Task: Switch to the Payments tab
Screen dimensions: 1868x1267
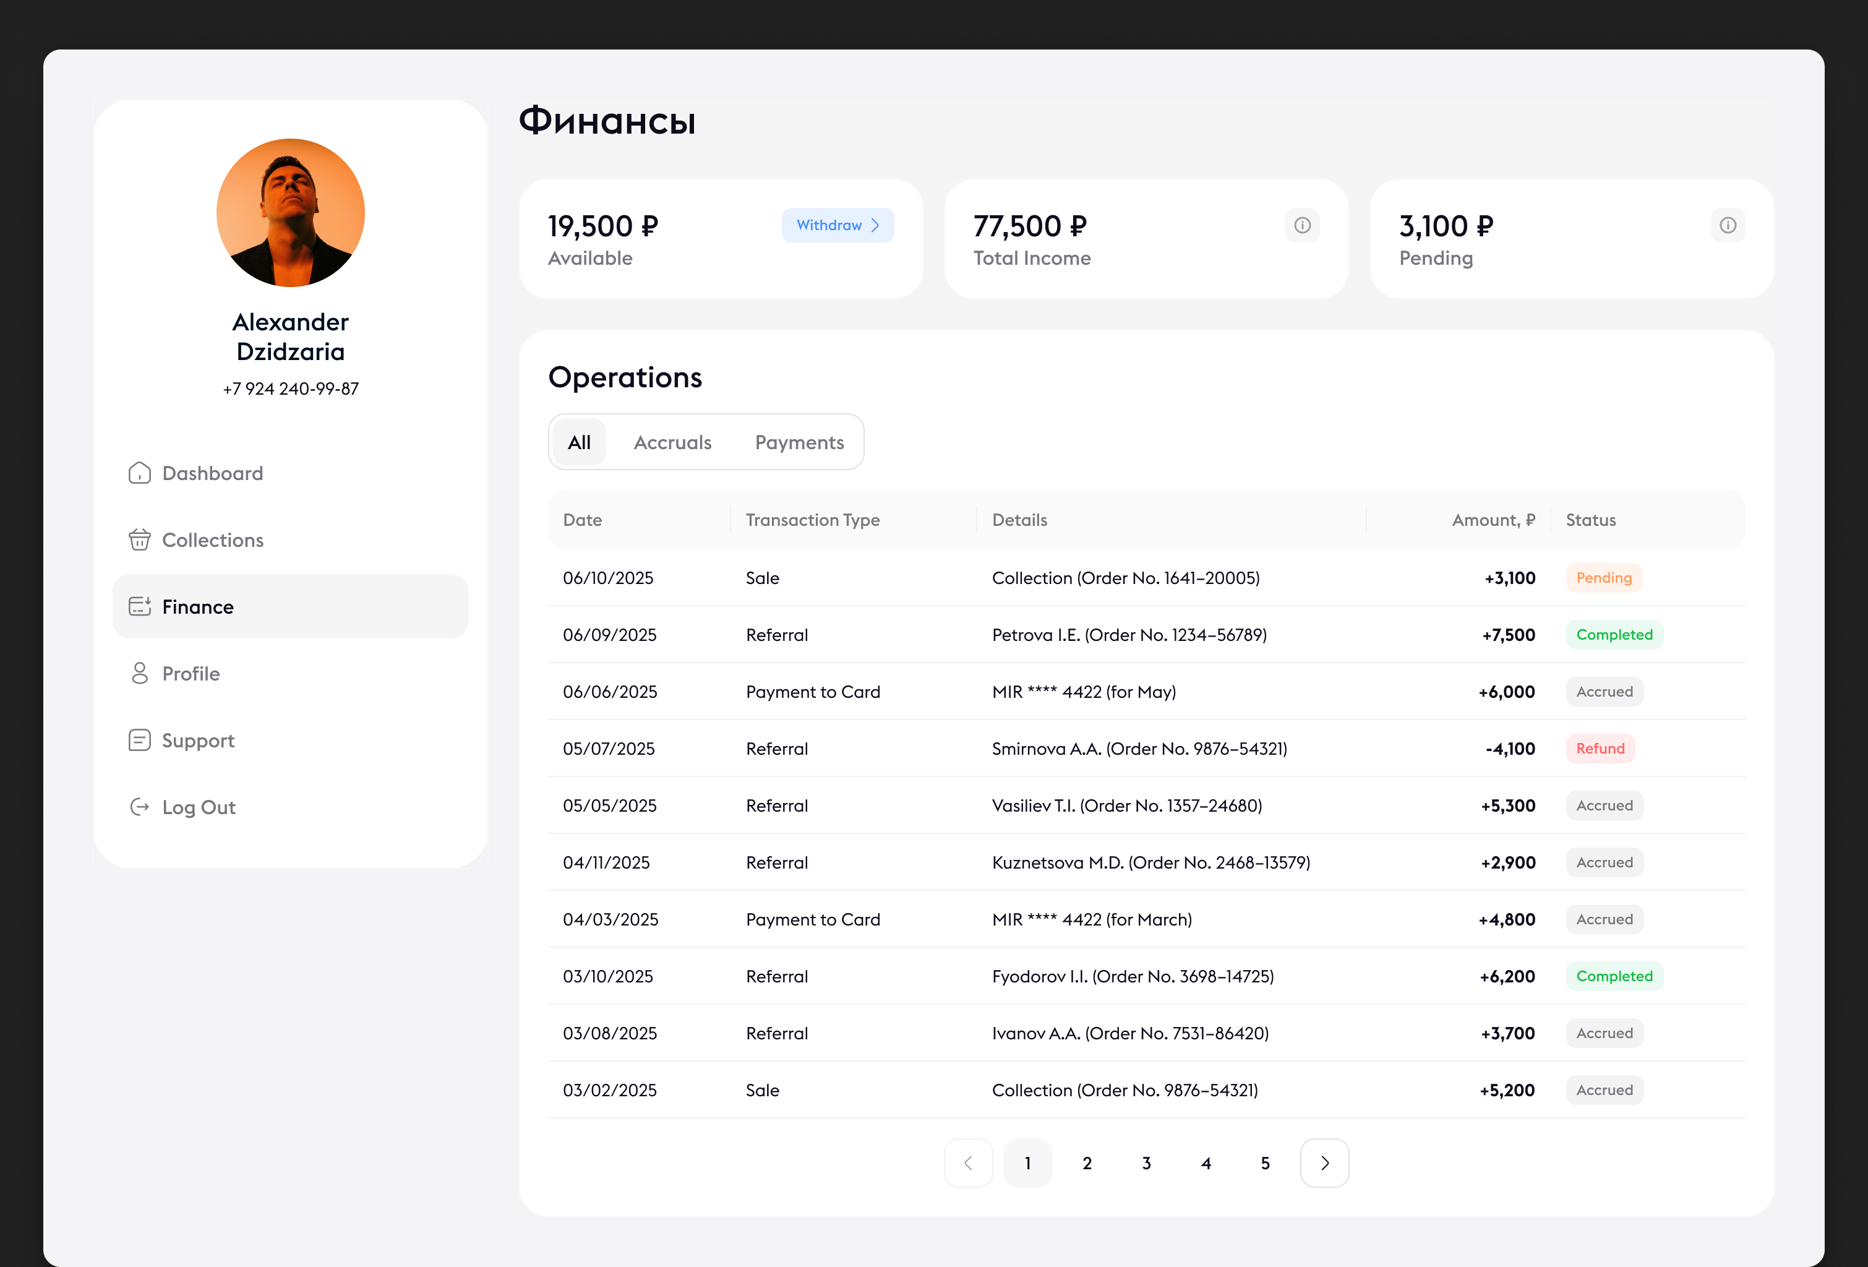Action: tap(799, 442)
